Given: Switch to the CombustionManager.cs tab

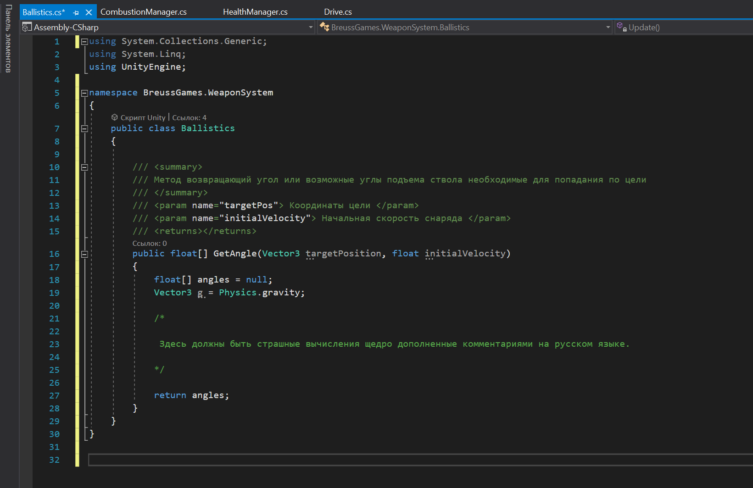Looking at the screenshot, I should coord(144,12).
